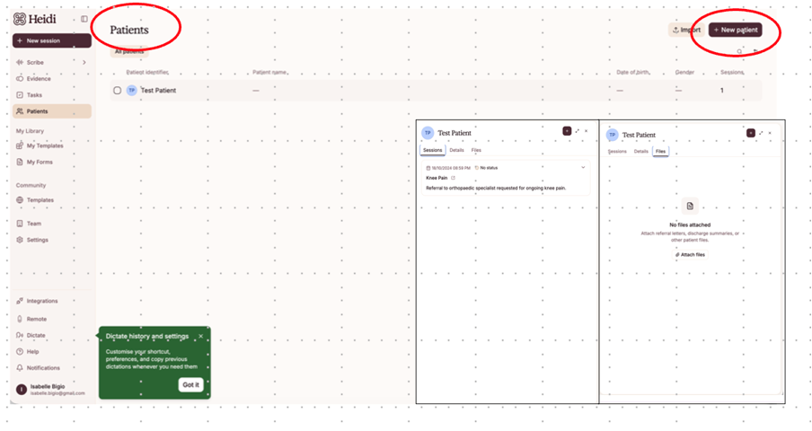Image resolution: width=812 pixels, height=431 pixels.
Task: Collapse the sidebar with the panel icon
Action: click(x=84, y=19)
